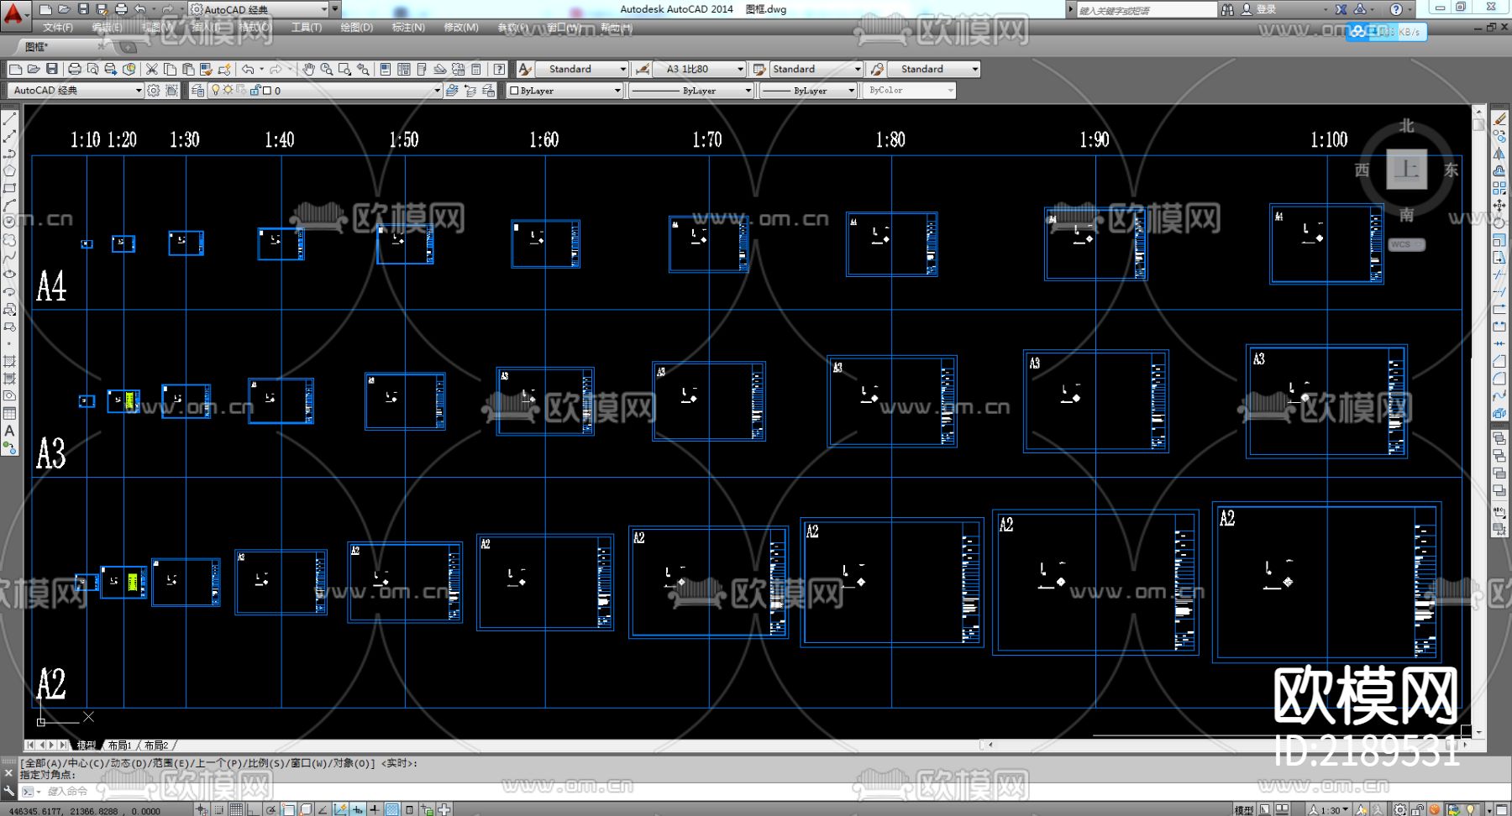
Task: Open the 工具(T) menu
Action: pyautogui.click(x=307, y=28)
